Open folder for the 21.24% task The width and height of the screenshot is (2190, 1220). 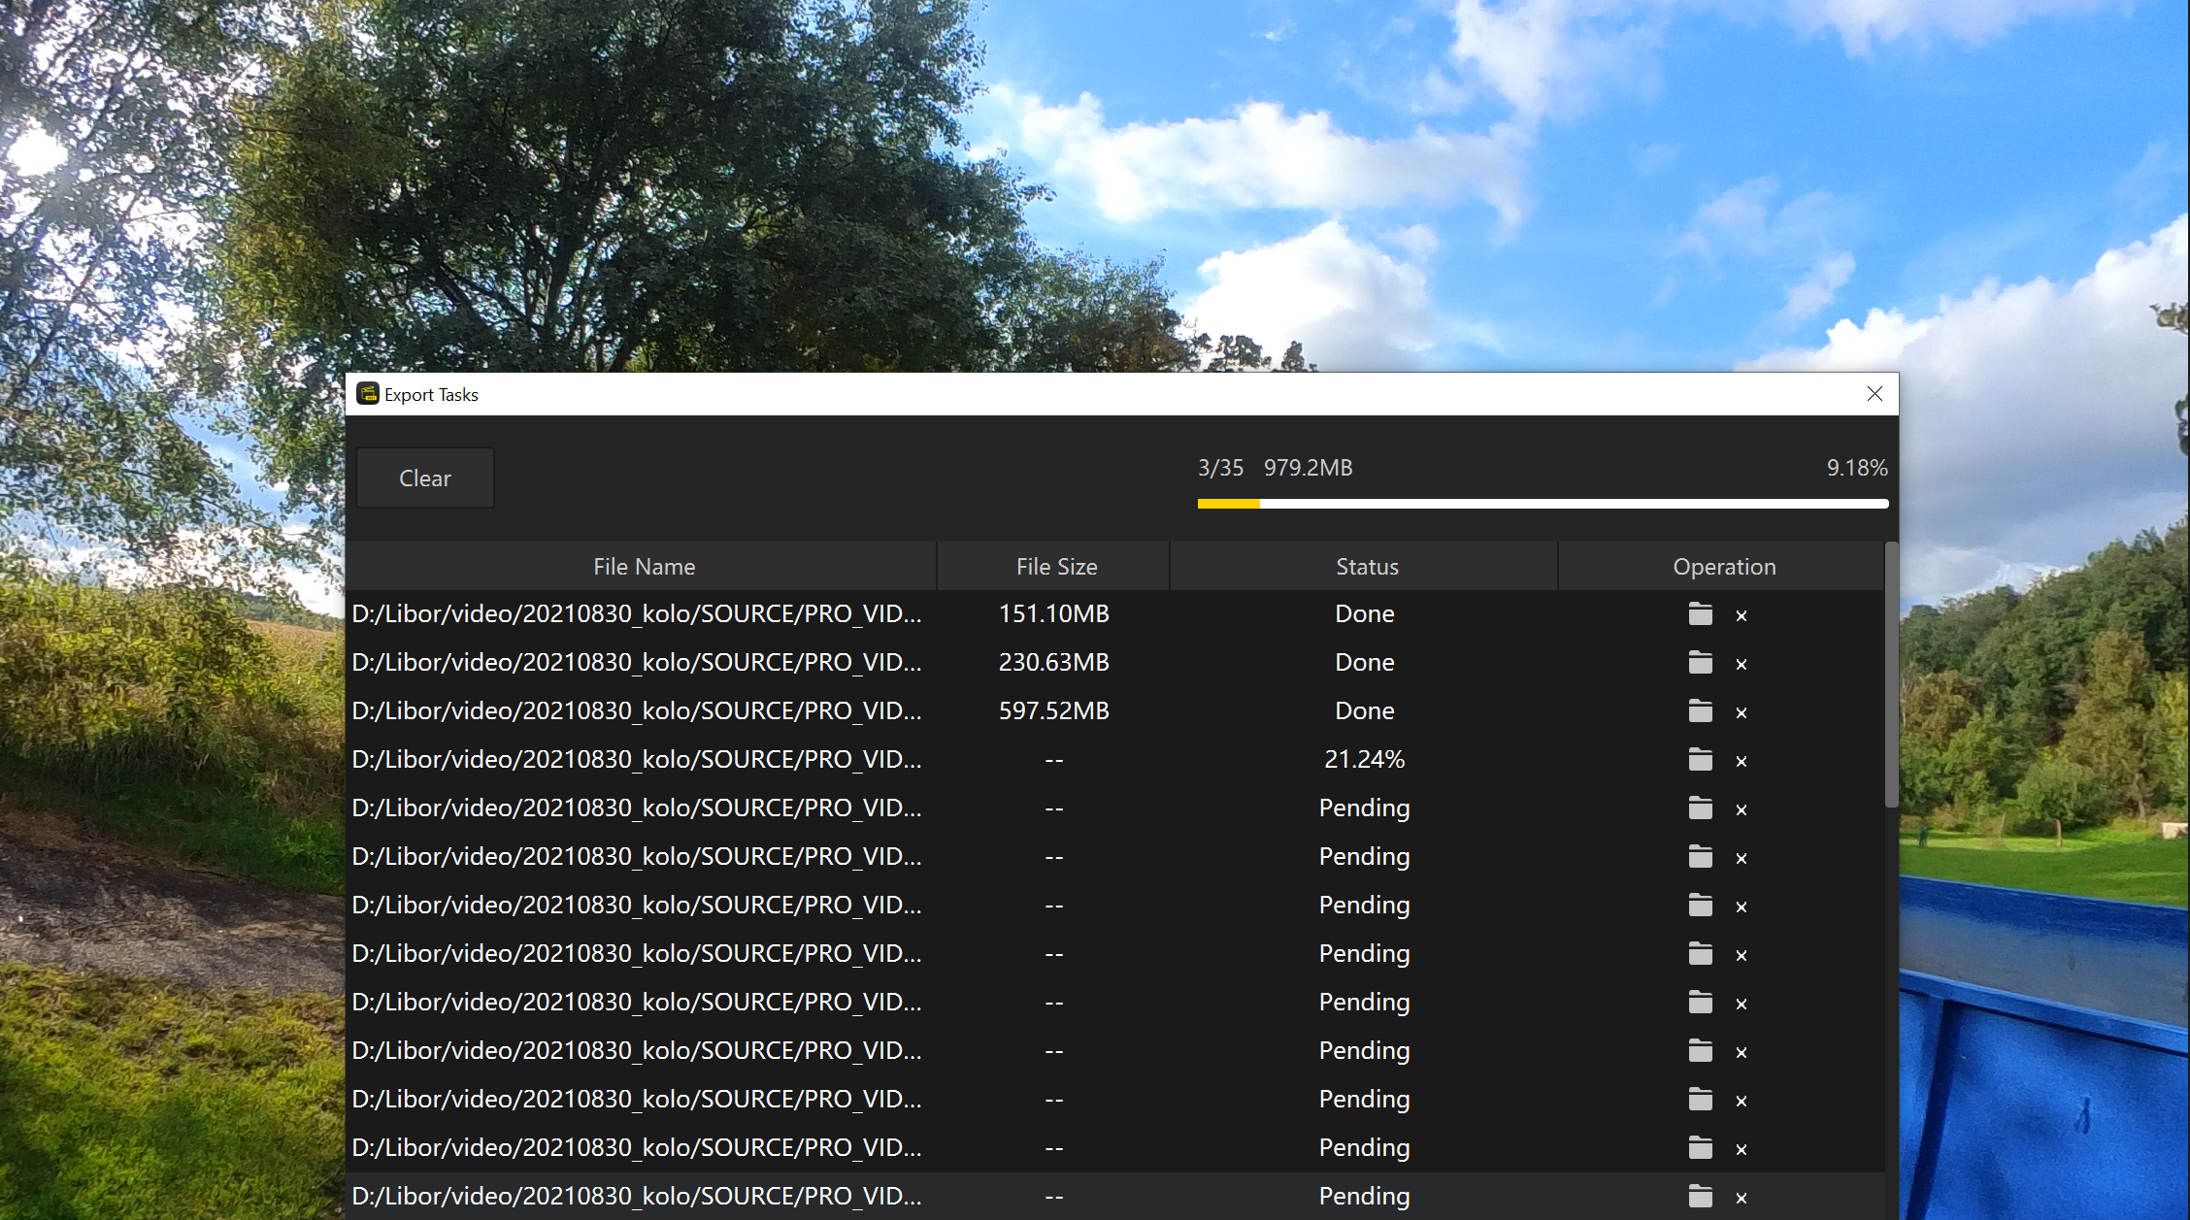[x=1700, y=760]
